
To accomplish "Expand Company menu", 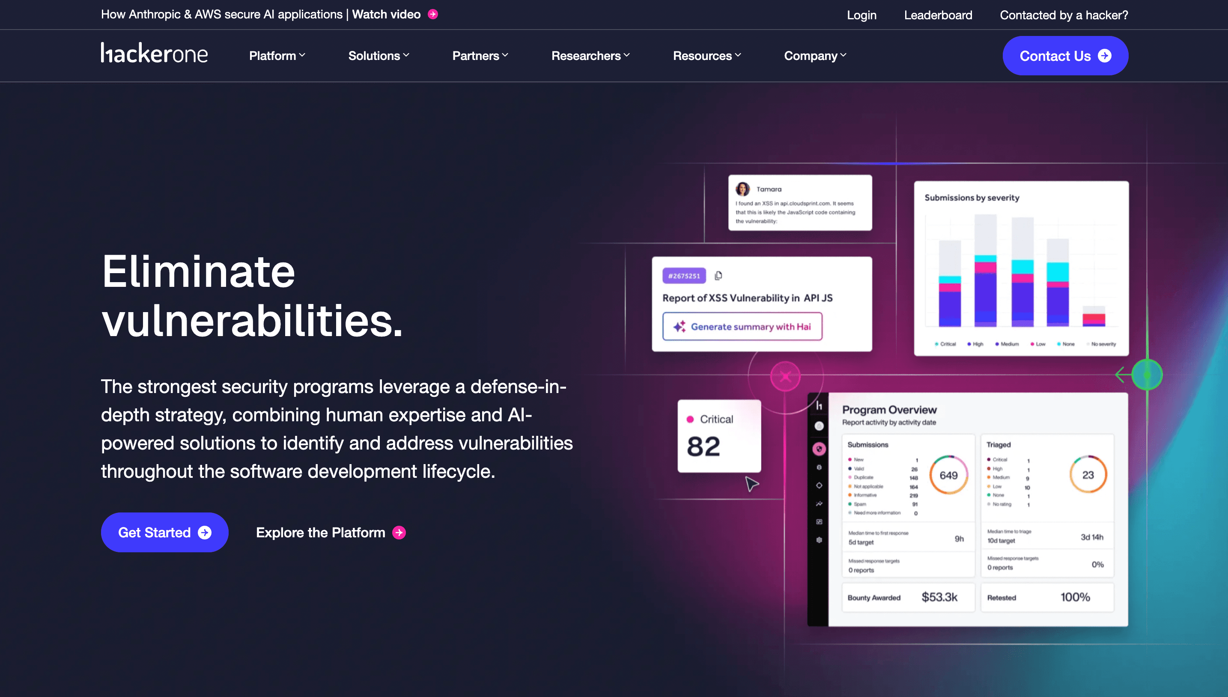I will pyautogui.click(x=815, y=56).
